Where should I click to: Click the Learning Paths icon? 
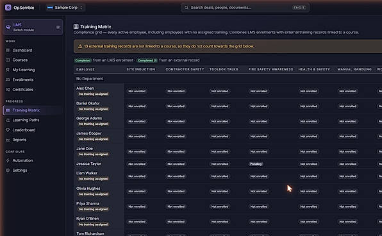[x=8, y=120]
